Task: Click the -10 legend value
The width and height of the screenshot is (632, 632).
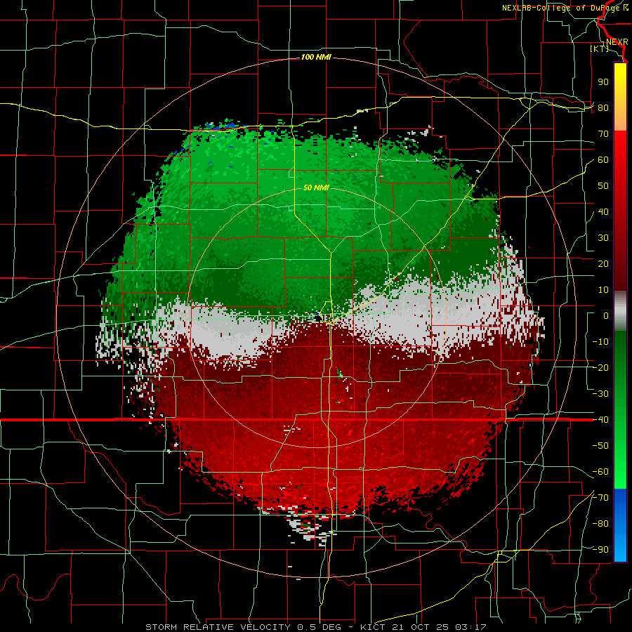Action: point(600,342)
